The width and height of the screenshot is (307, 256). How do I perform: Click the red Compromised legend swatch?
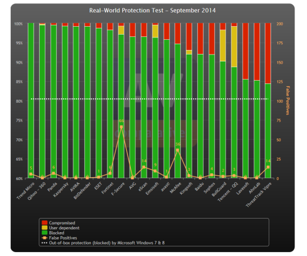click(x=44, y=223)
